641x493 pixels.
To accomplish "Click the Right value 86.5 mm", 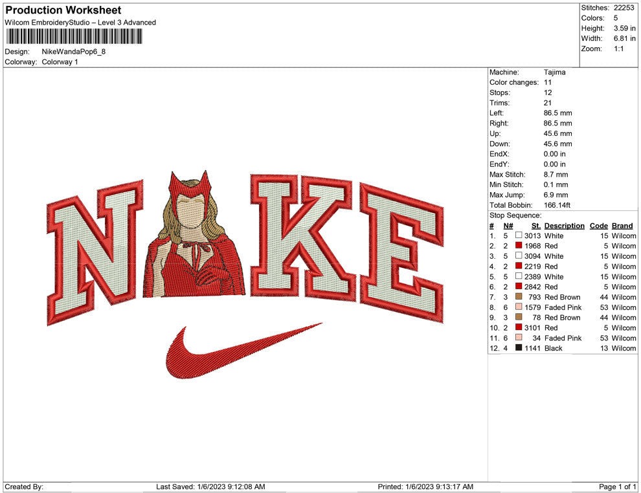I will 558,123.
